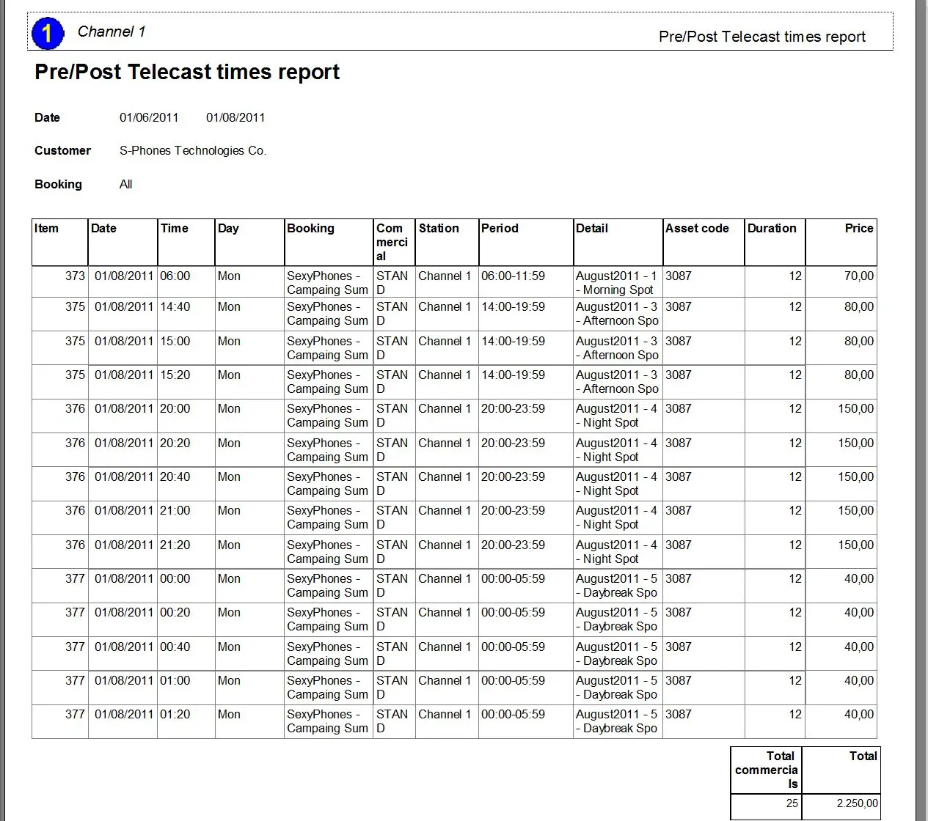928x821 pixels.
Task: Select the 14:40 time cell
Action: (x=175, y=306)
